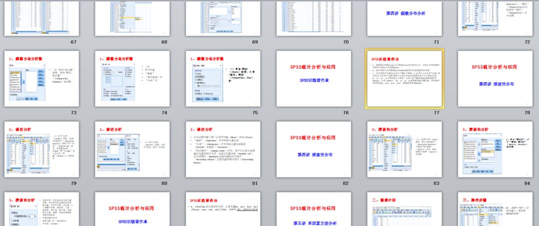Select slide 80 描述分析 options dialog
539x226 pixels.
[132, 149]
